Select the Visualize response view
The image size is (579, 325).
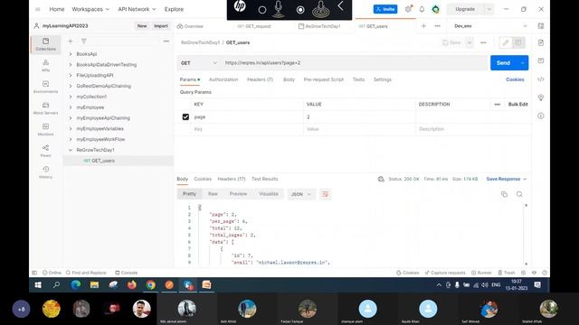pos(269,194)
